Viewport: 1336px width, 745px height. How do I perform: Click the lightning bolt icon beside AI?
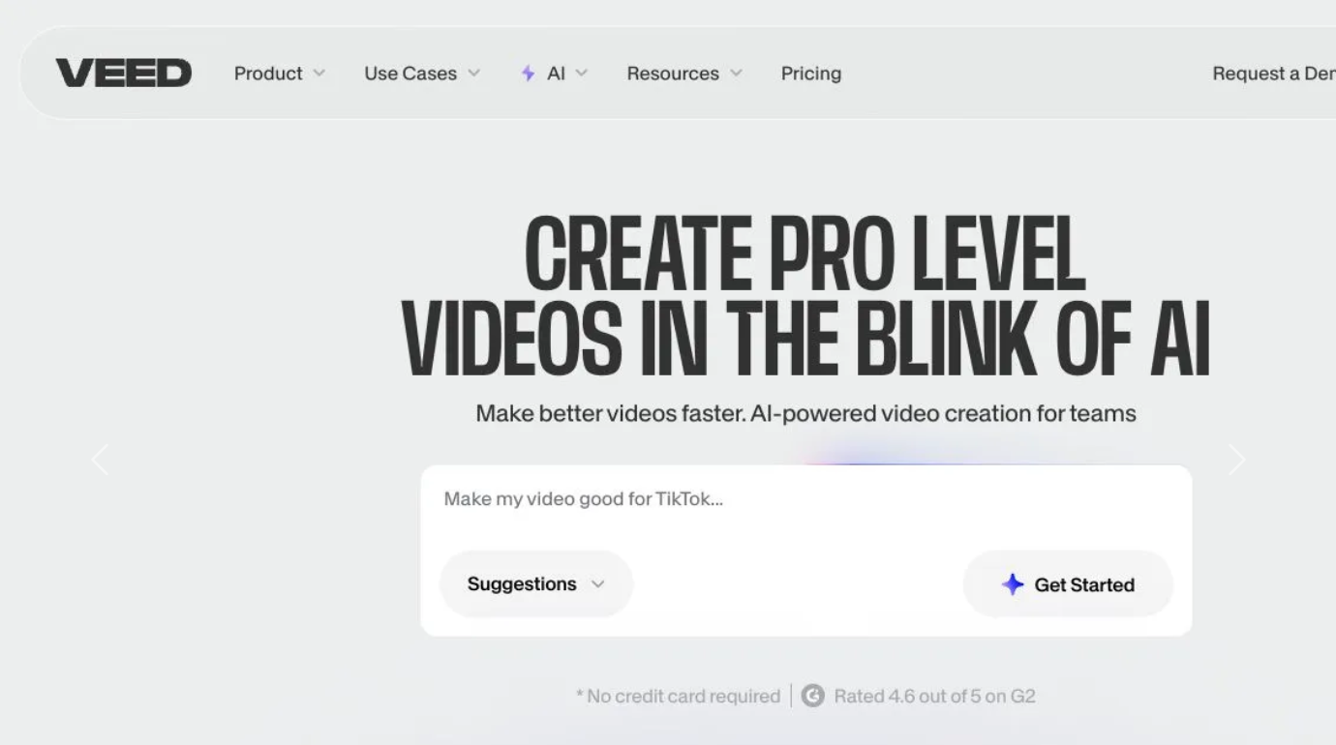pos(528,74)
